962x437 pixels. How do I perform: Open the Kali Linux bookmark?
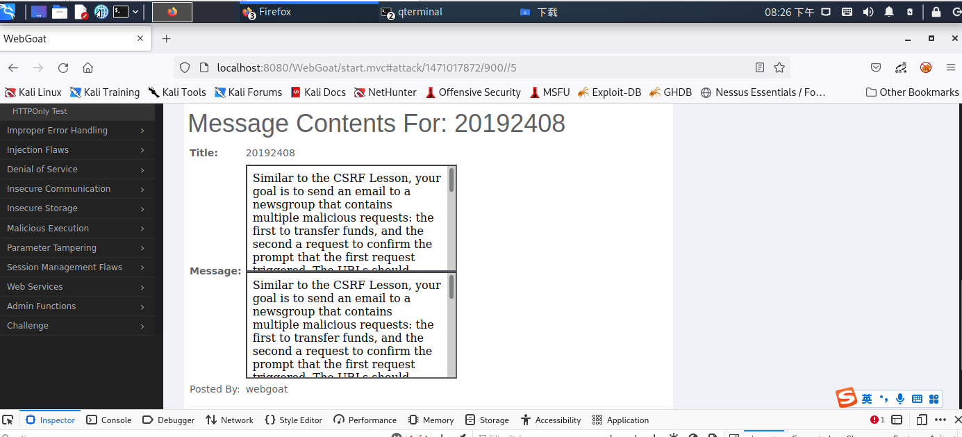(x=33, y=92)
